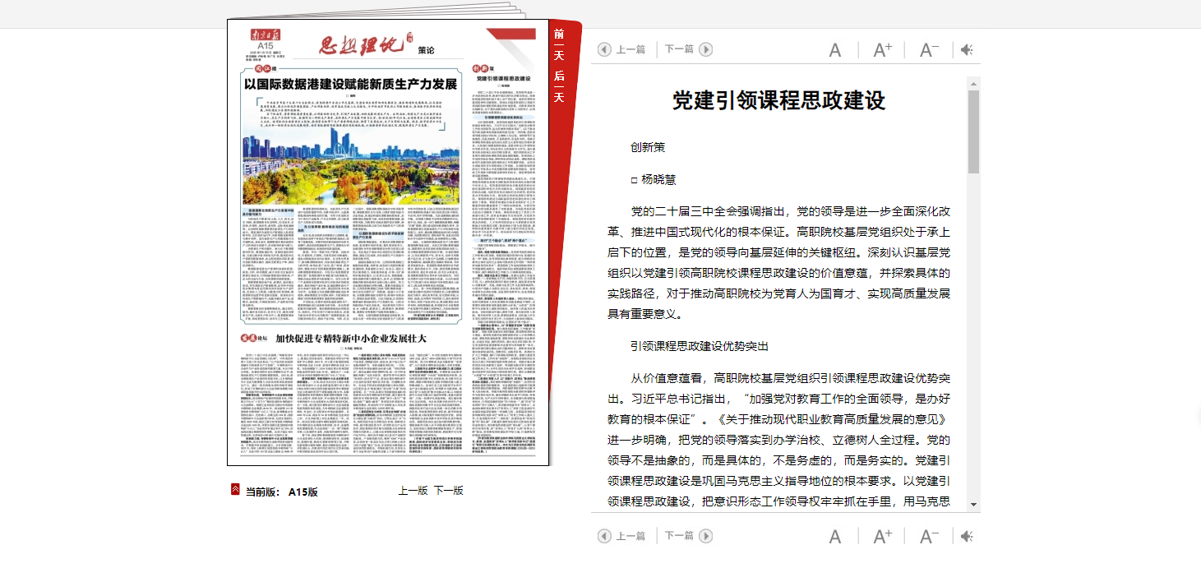Open next page with 下一版 link
This screenshot has height=568, width=1201.
pos(449,491)
